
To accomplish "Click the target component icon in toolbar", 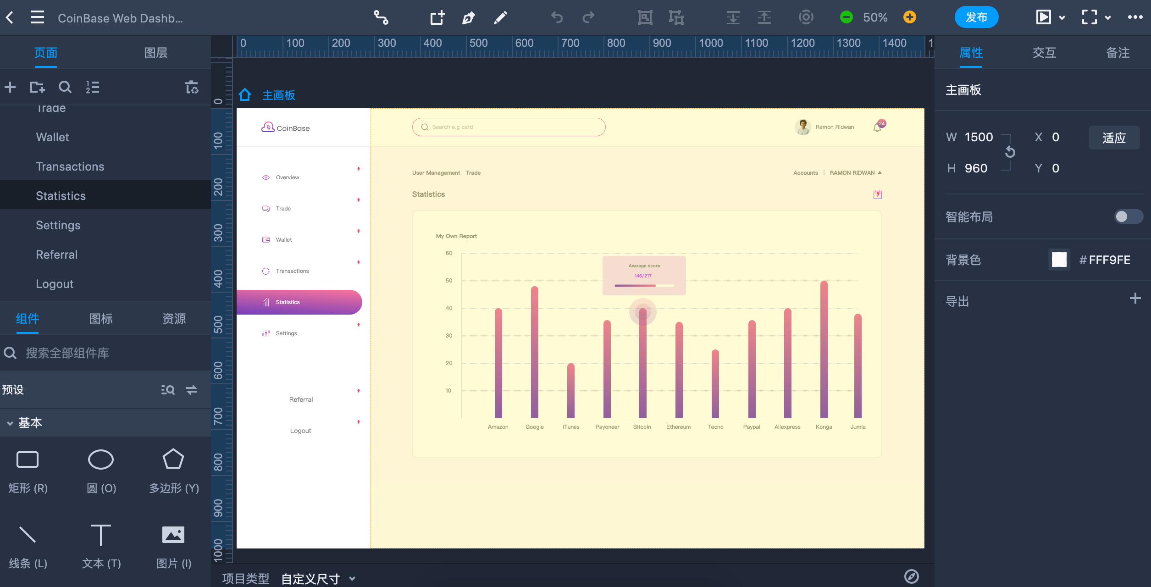I will tap(806, 18).
